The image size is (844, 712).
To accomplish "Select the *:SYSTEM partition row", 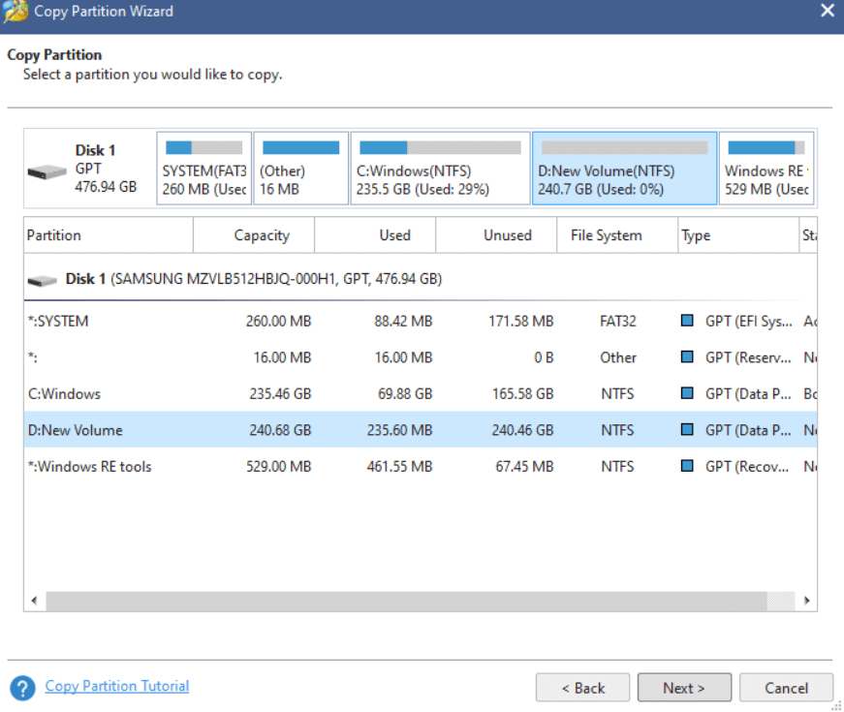I will click(421, 322).
